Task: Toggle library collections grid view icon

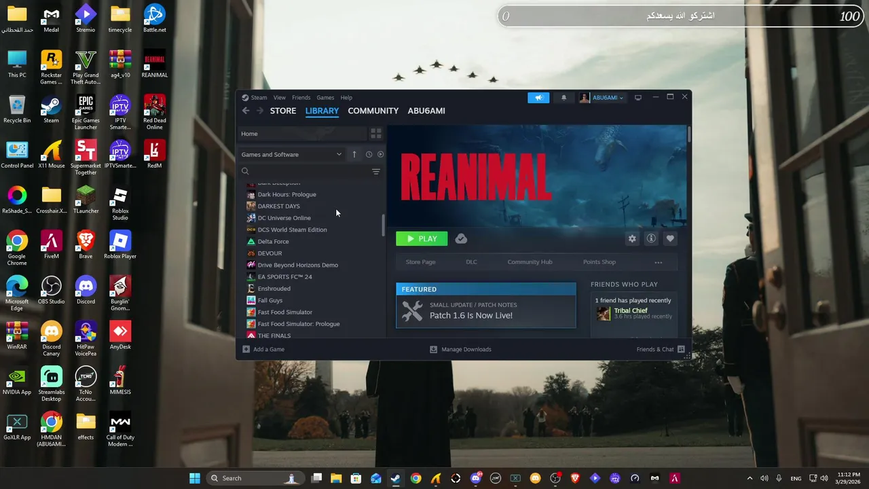Action: [375, 134]
